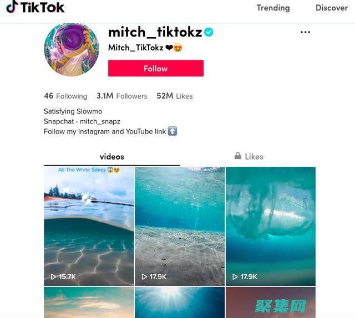Click the heart-eyes emoji next to display name
Screen dimensions: 355x318
tap(177, 48)
